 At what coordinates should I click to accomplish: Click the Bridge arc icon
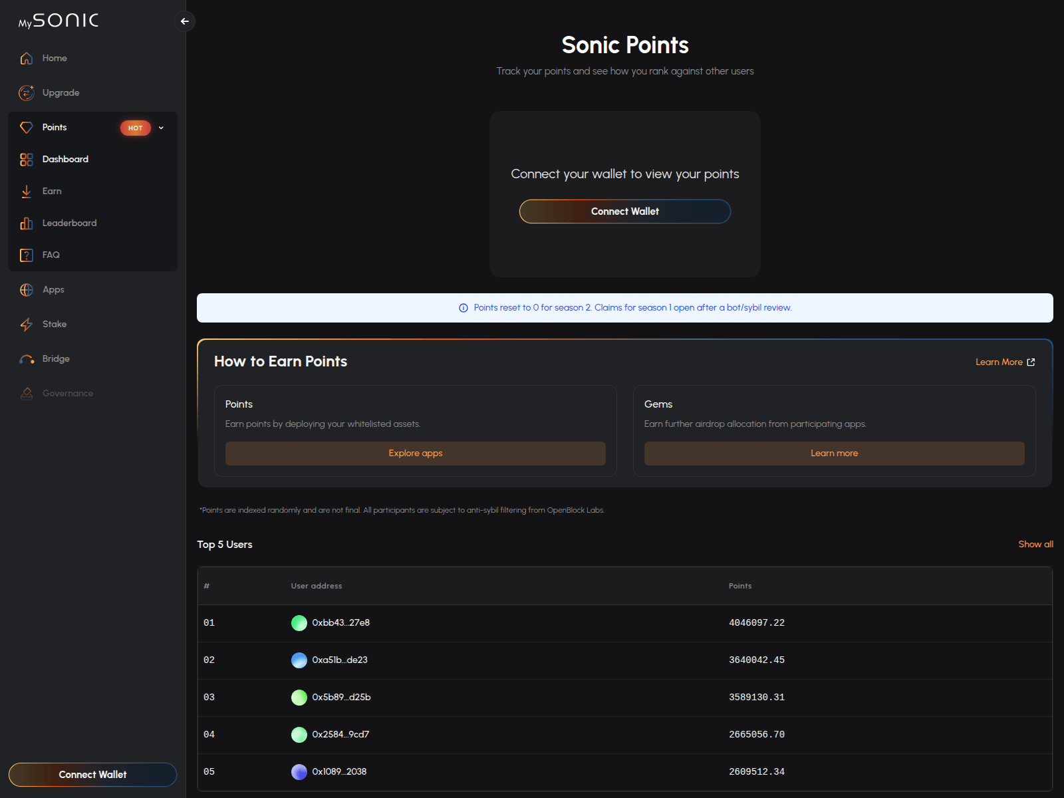[x=27, y=359]
